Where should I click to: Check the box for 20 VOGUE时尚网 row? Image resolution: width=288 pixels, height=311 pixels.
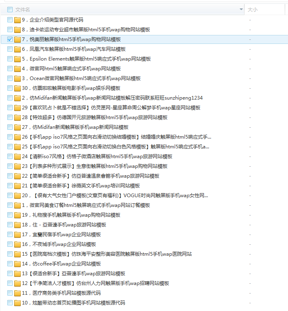click(10, 196)
